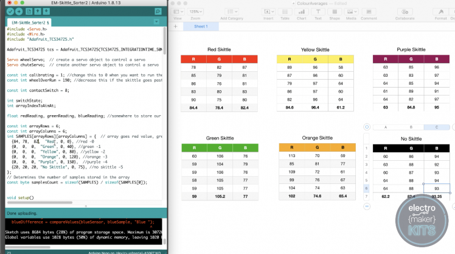Open the Format sidebar button
455x254 pixels.
click(441, 12)
